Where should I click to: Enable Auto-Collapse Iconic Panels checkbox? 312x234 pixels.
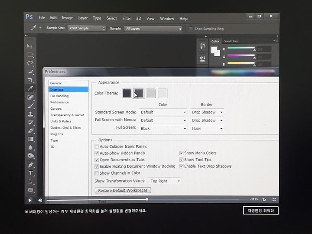click(97, 146)
